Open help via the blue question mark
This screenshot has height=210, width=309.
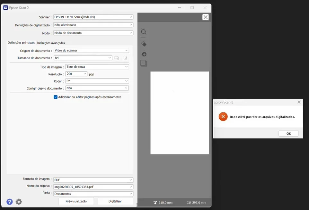(x=10, y=202)
